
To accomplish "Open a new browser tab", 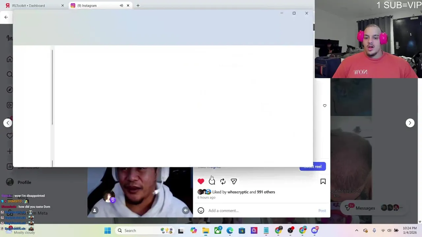I will pos(138,6).
